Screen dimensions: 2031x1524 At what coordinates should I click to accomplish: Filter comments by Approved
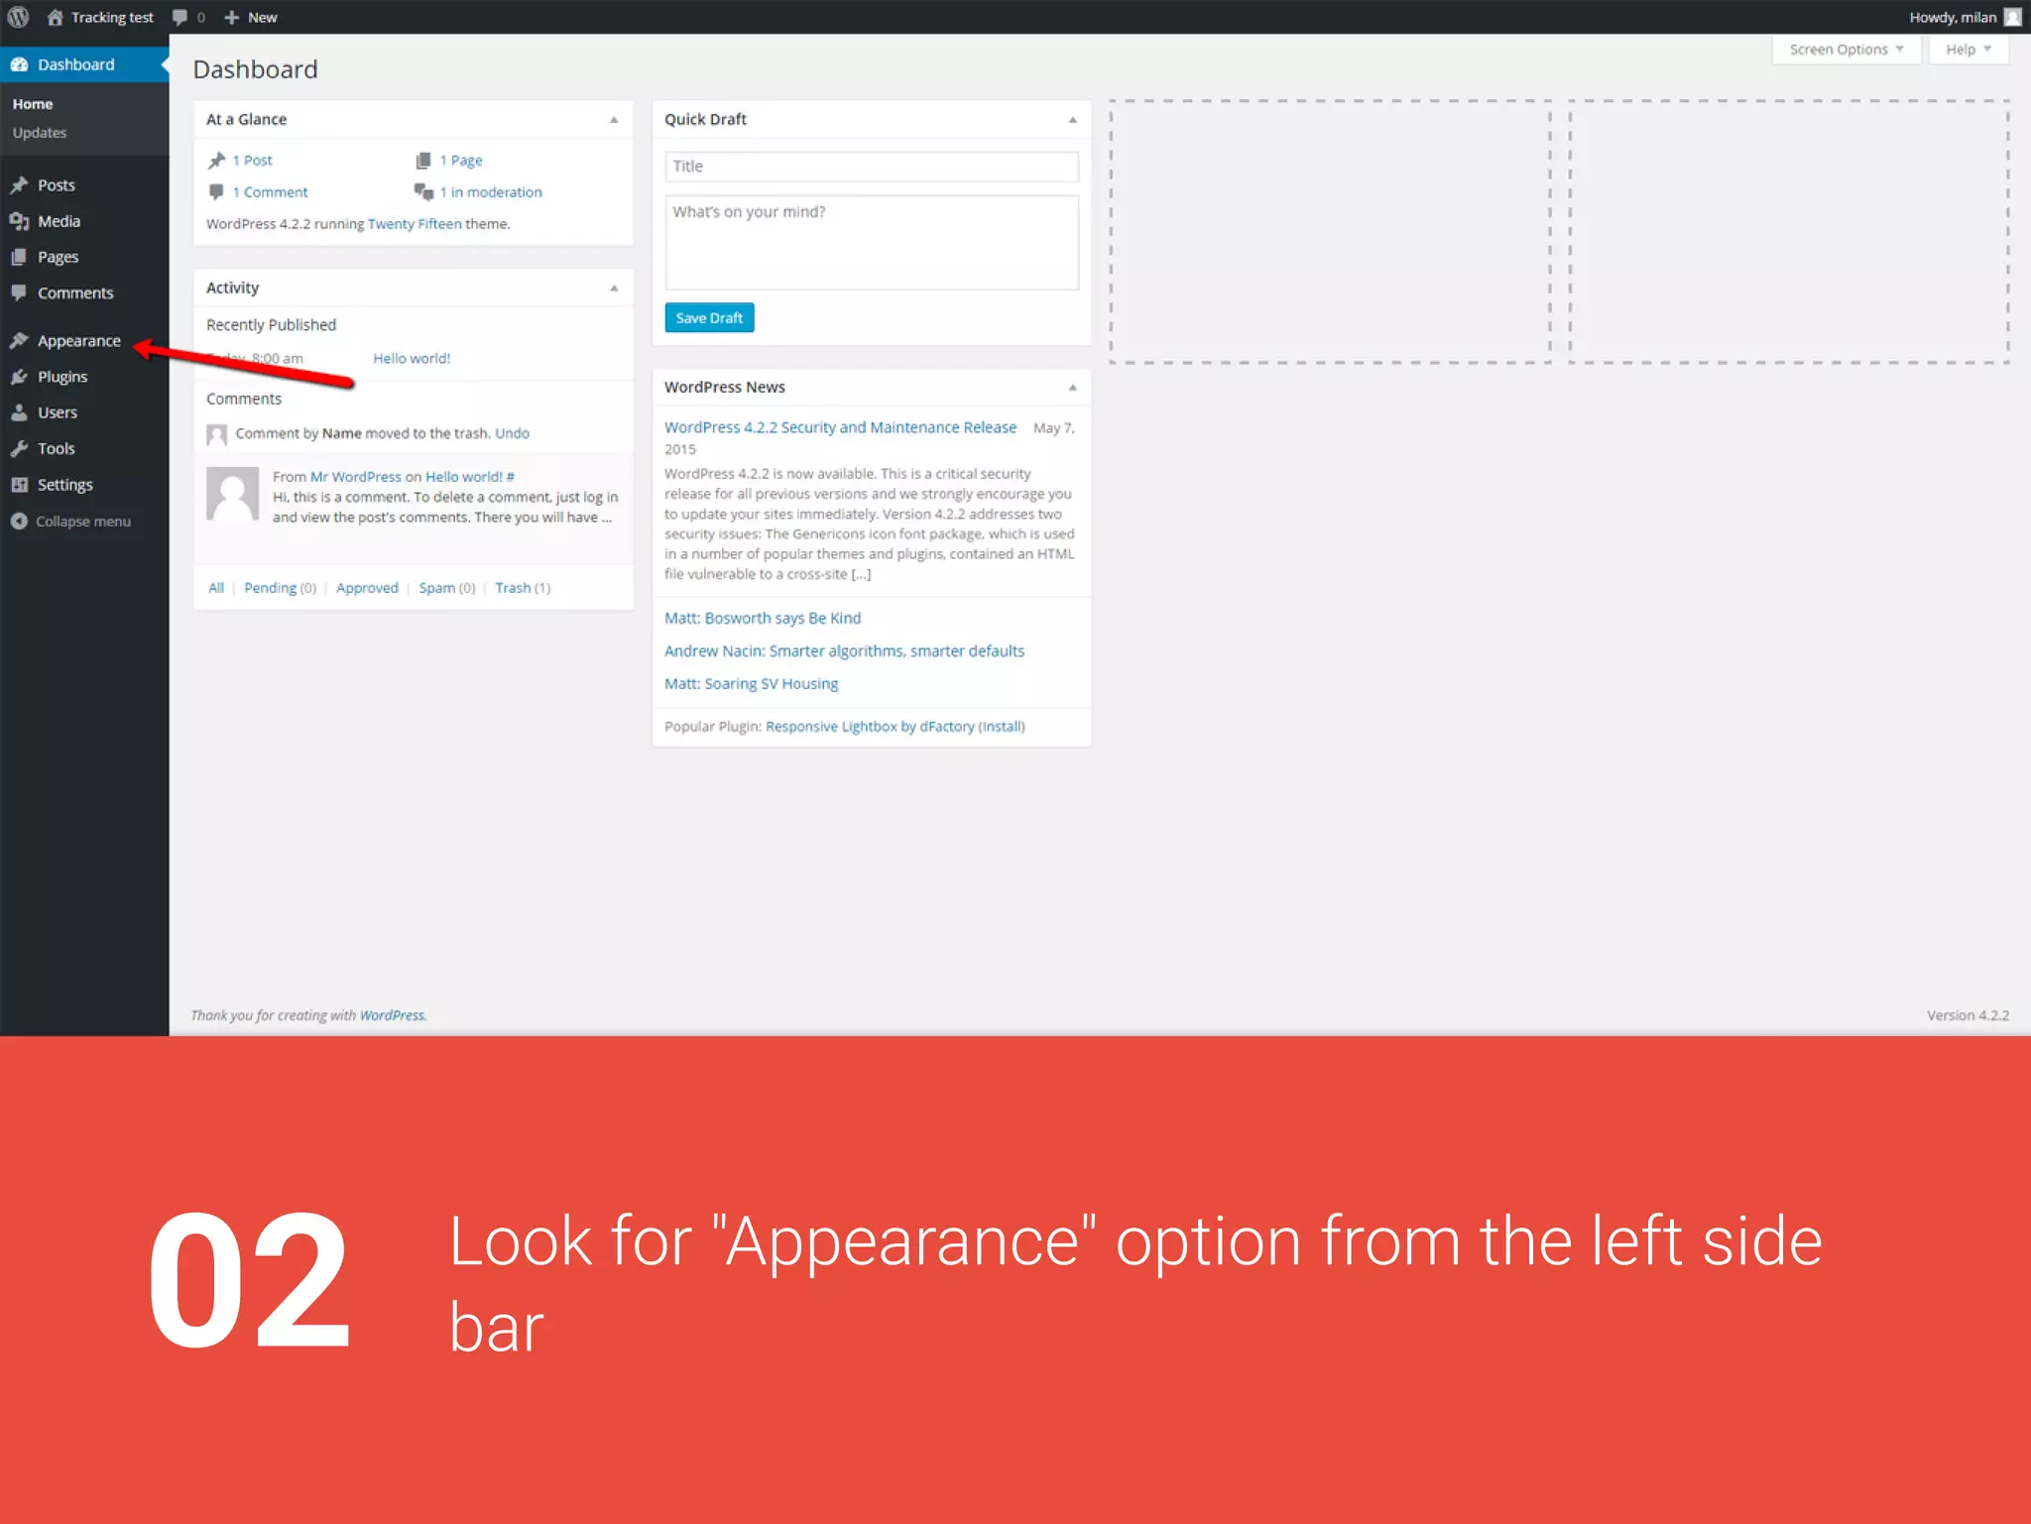[367, 588]
